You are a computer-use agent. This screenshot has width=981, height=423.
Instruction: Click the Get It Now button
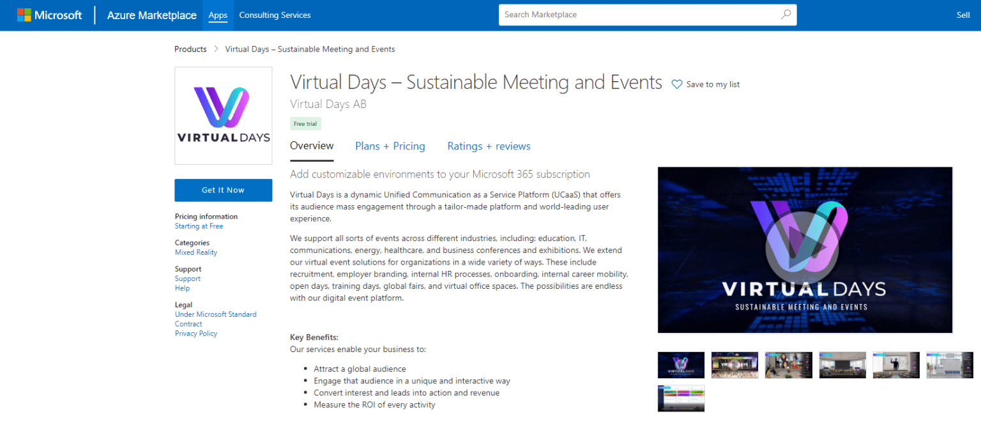coord(223,190)
